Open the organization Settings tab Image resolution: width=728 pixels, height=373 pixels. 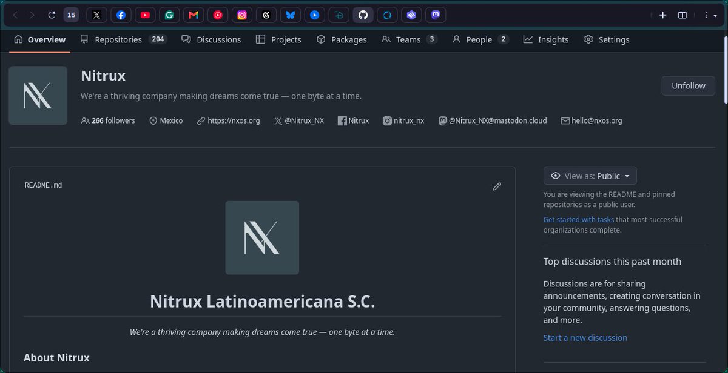[607, 39]
